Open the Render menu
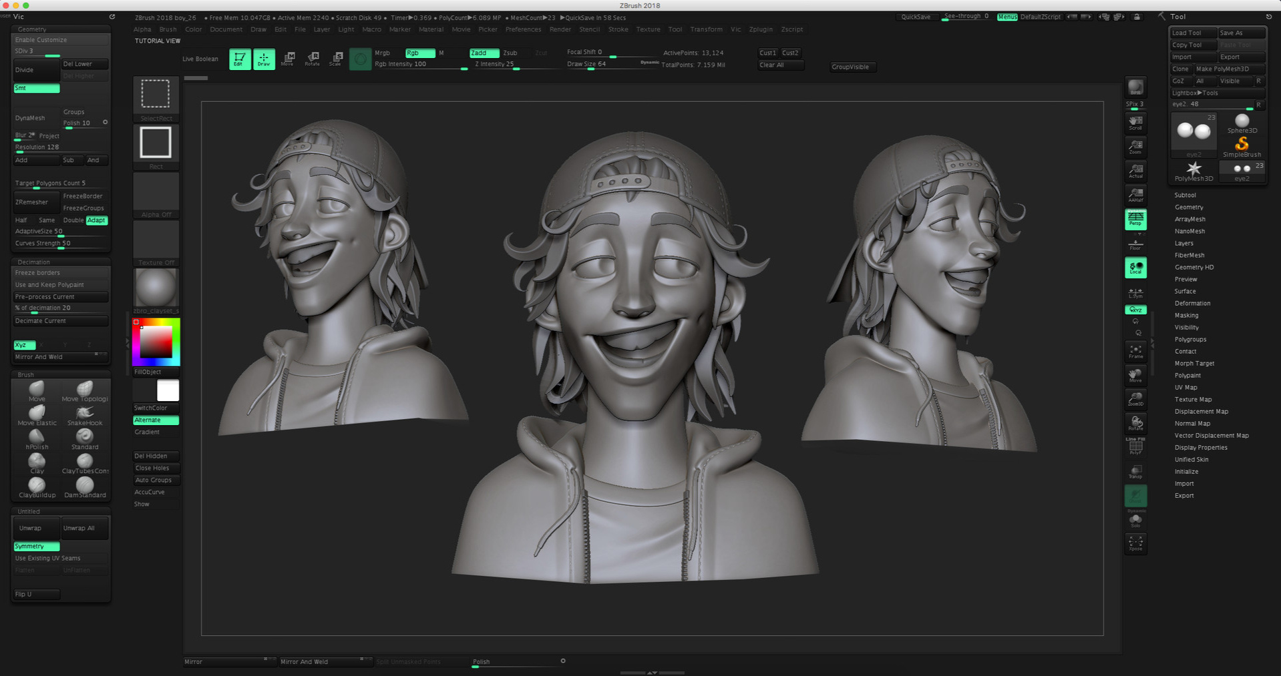 [x=560, y=29]
